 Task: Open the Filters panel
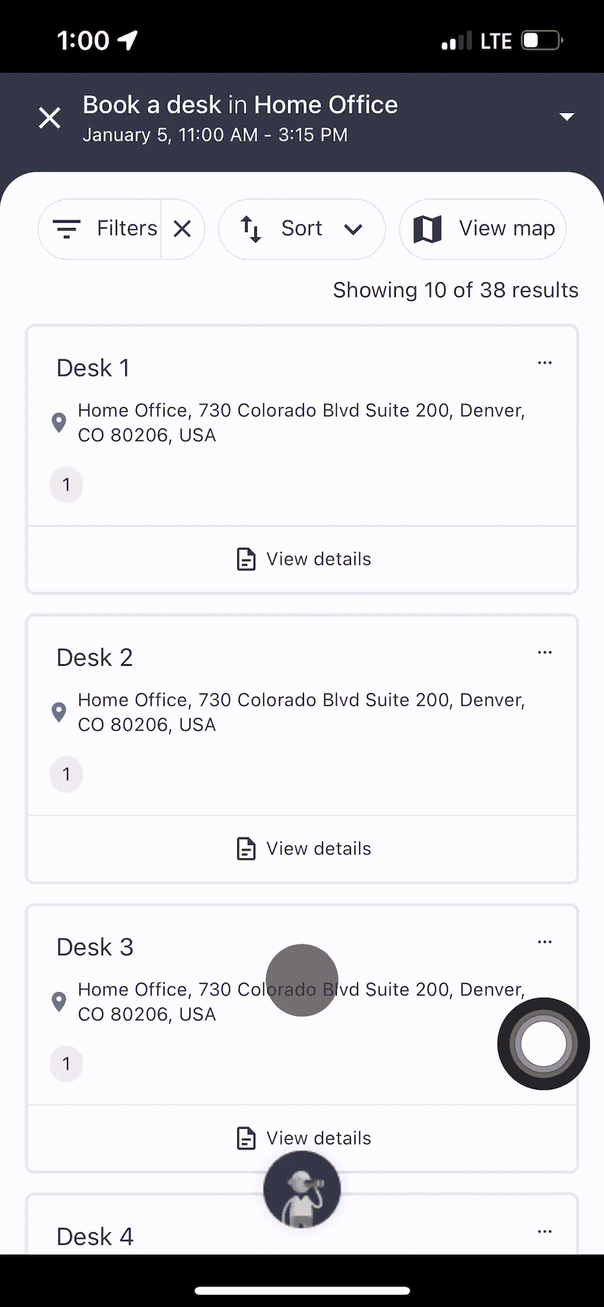[x=100, y=229]
